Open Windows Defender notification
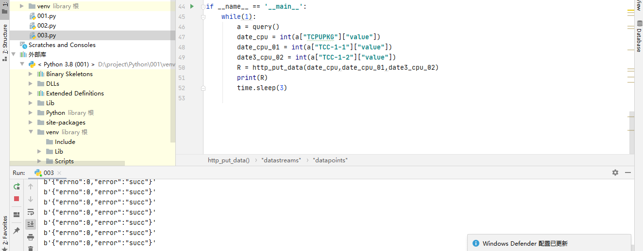Screen dimensions: 643x251 pos(549,243)
